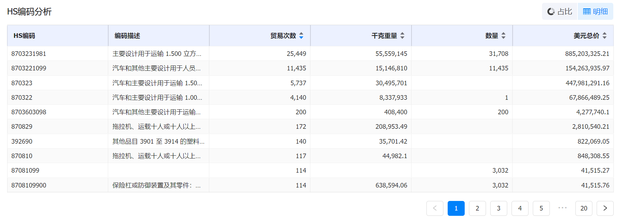Click 编码描述 column header
This screenshot has width=619, height=219.
[127, 36]
